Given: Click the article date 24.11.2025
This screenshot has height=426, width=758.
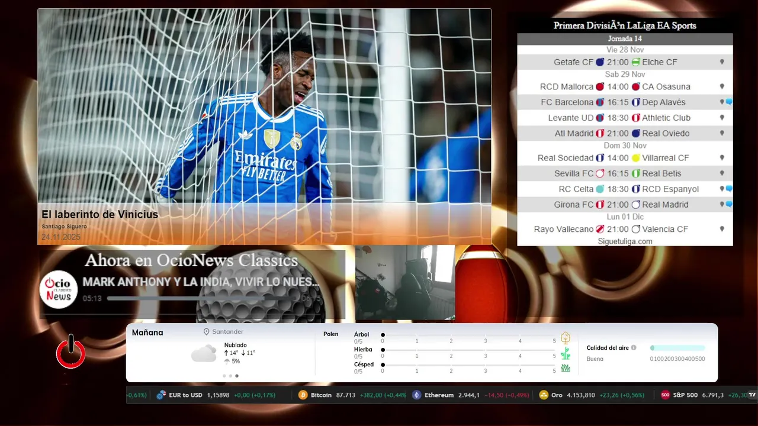Looking at the screenshot, I should (61, 237).
